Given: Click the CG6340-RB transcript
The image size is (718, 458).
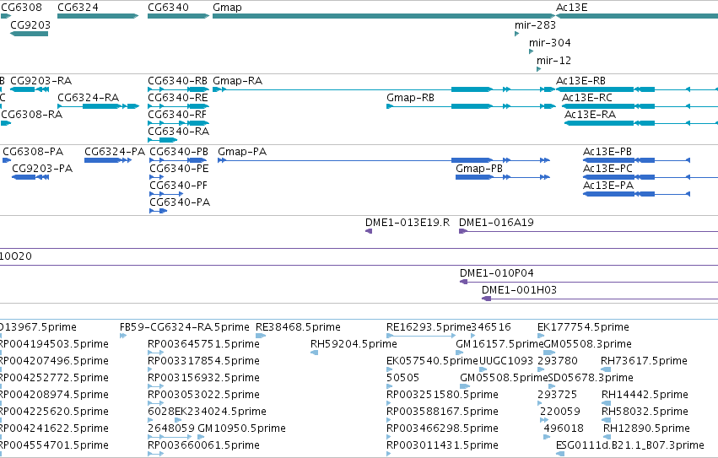Looking at the screenshot, I should point(178,89).
